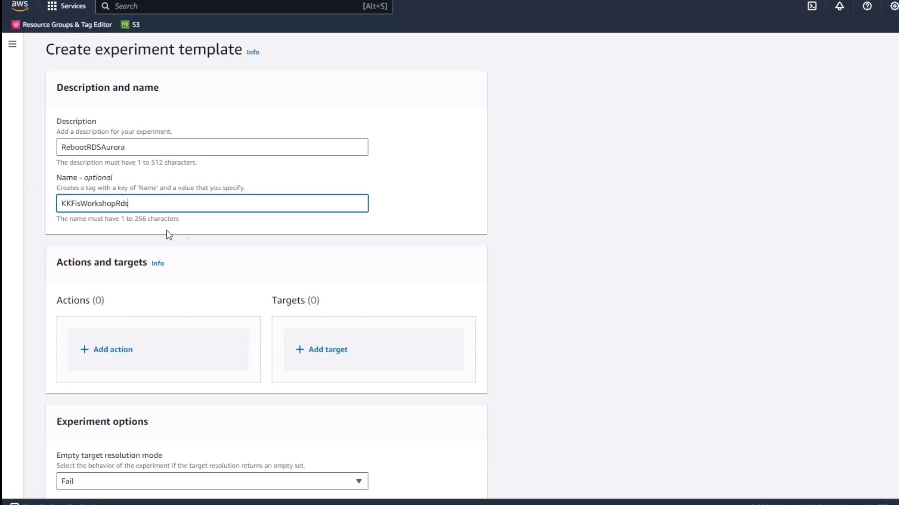Open the notifications bell
This screenshot has width=899, height=505.
tap(840, 6)
